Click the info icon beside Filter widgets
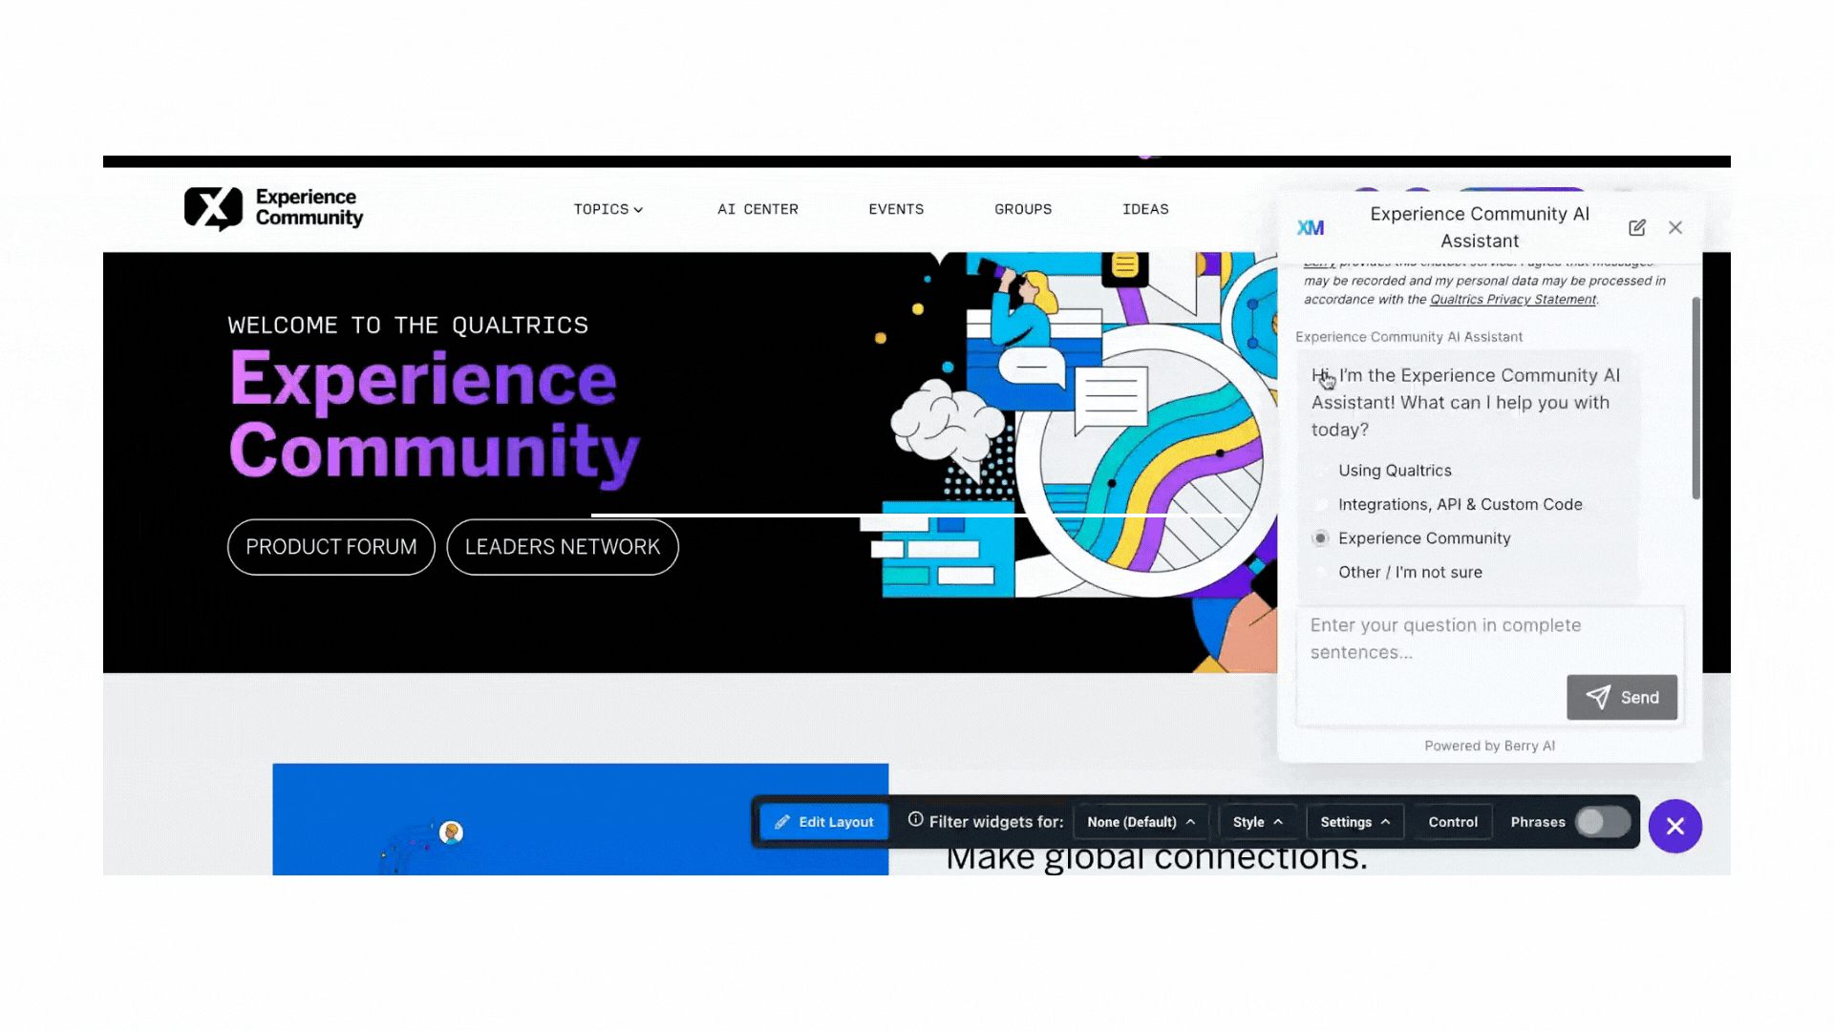The image size is (1834, 1031). (915, 819)
